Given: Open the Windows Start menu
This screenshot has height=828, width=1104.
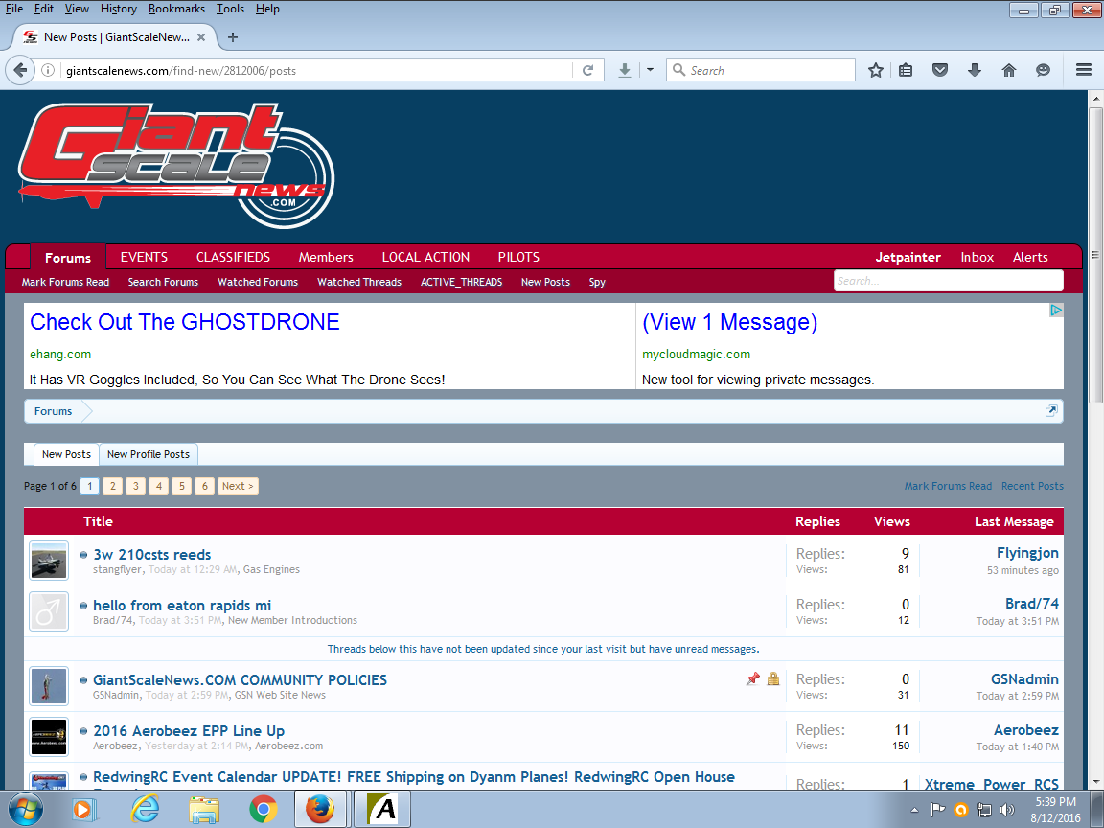Looking at the screenshot, I should click(25, 810).
